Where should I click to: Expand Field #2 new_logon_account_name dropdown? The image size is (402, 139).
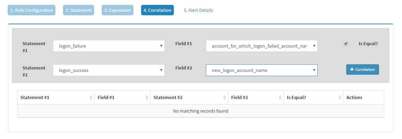[262, 70]
